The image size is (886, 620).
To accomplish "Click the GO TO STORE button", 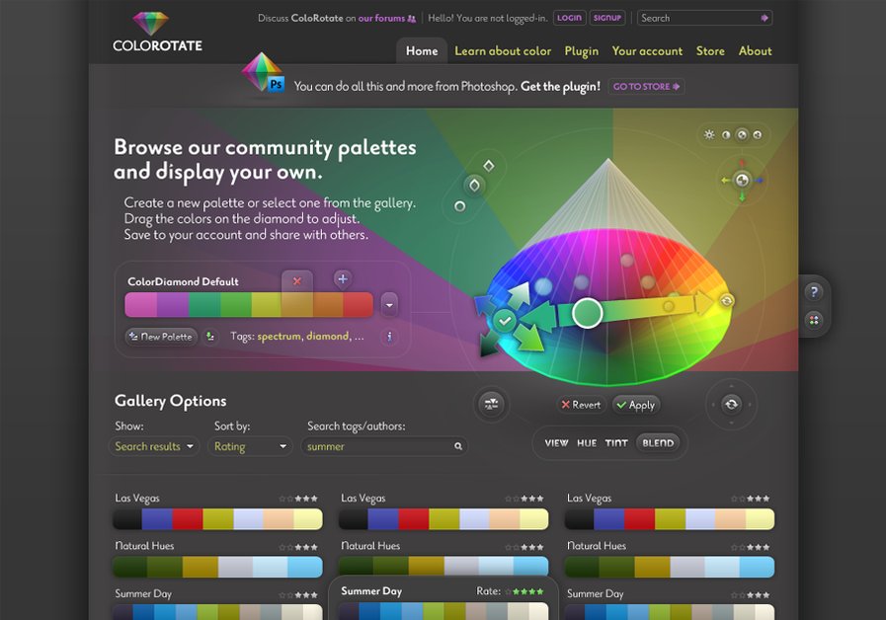I will coord(646,87).
